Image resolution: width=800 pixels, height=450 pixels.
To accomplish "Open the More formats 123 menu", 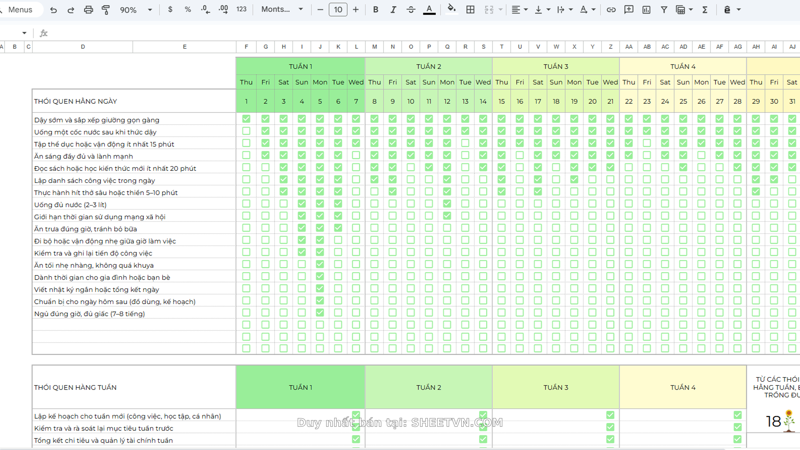I will tap(241, 10).
